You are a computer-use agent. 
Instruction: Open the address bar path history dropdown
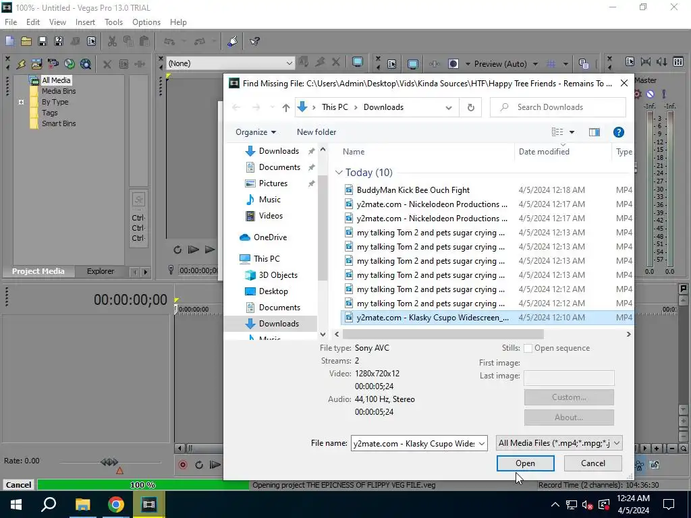449,107
